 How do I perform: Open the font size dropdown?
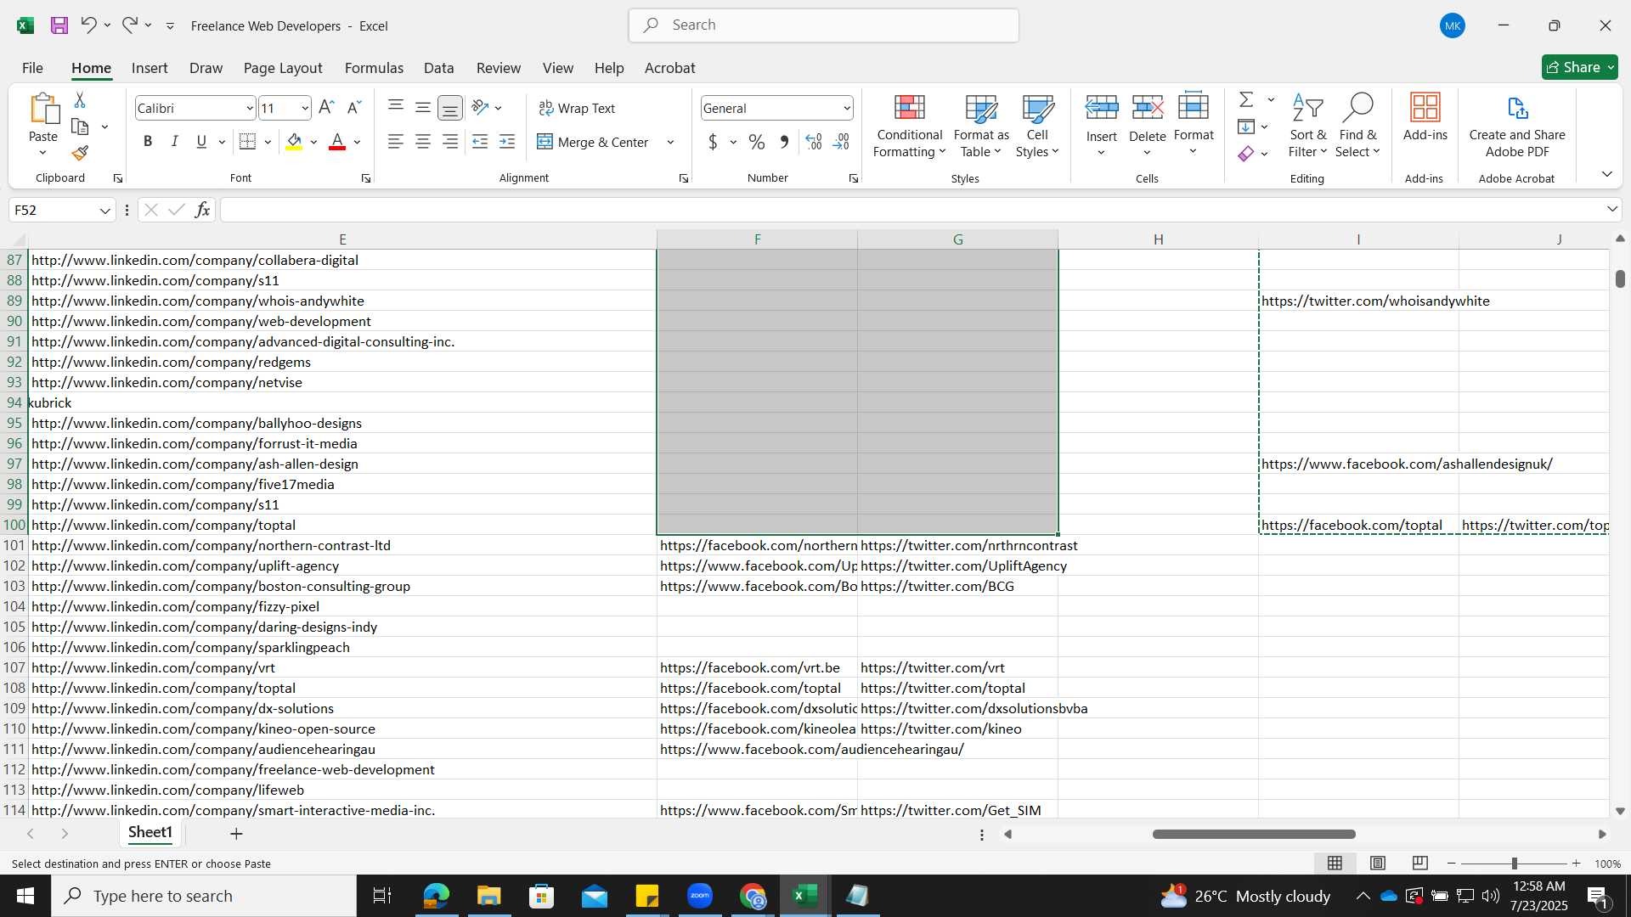(x=304, y=108)
